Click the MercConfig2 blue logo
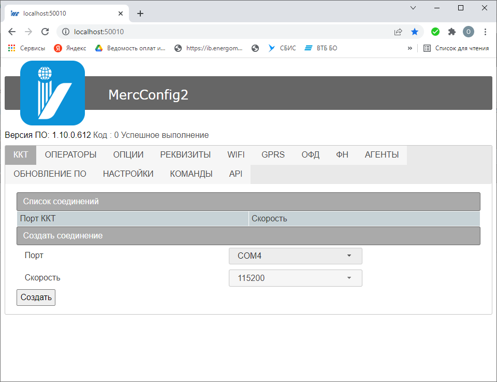Viewport: 497px width, 382px height. pos(53,93)
